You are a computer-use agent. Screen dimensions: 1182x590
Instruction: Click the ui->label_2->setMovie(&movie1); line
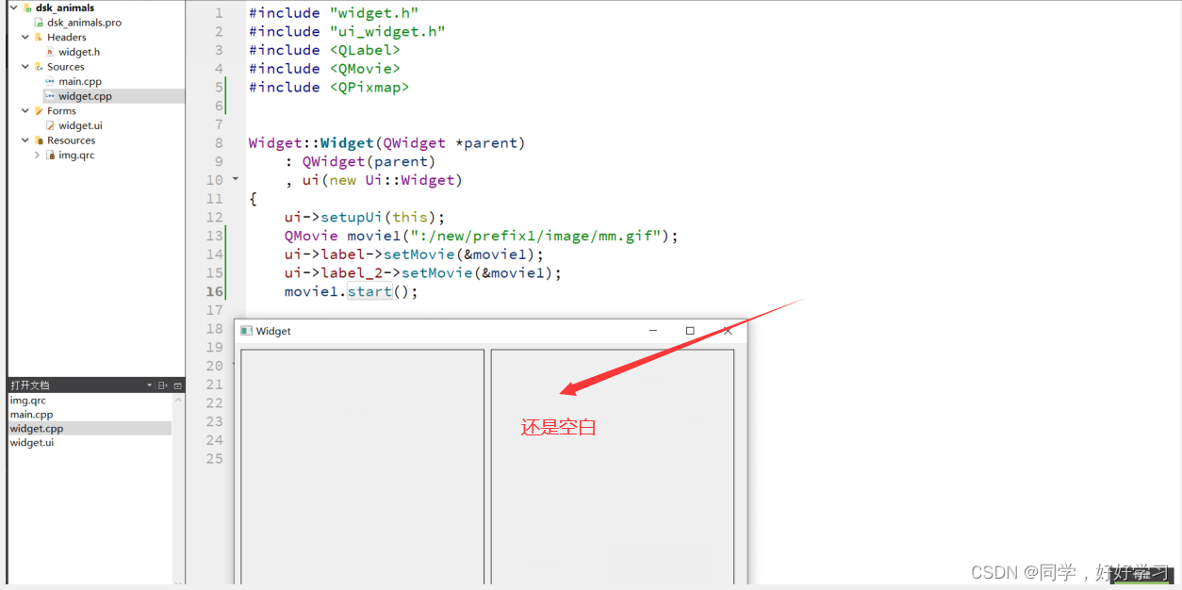[423, 273]
